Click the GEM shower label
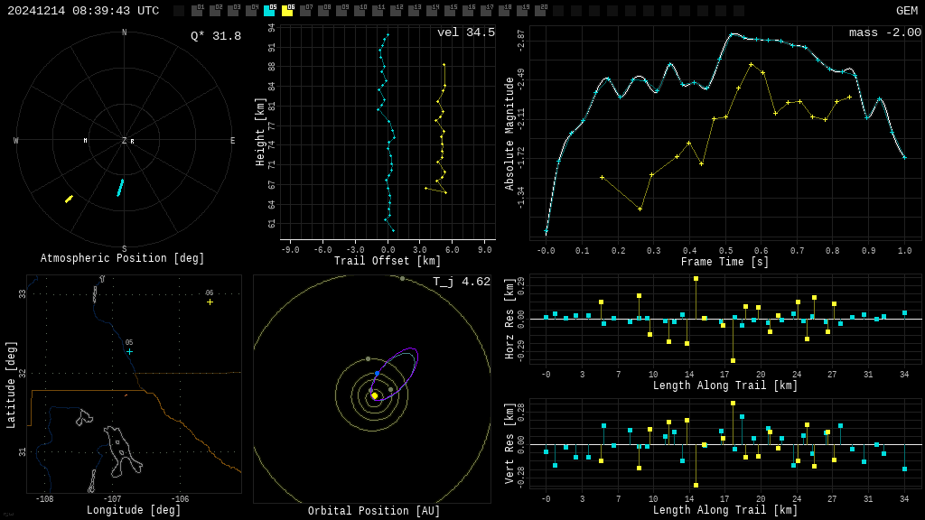This screenshot has width=925, height=520. (906, 11)
